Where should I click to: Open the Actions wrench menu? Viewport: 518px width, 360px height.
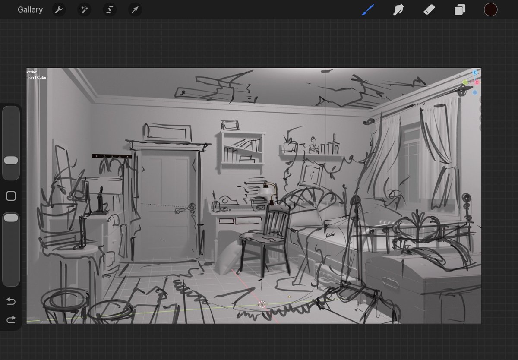59,9
